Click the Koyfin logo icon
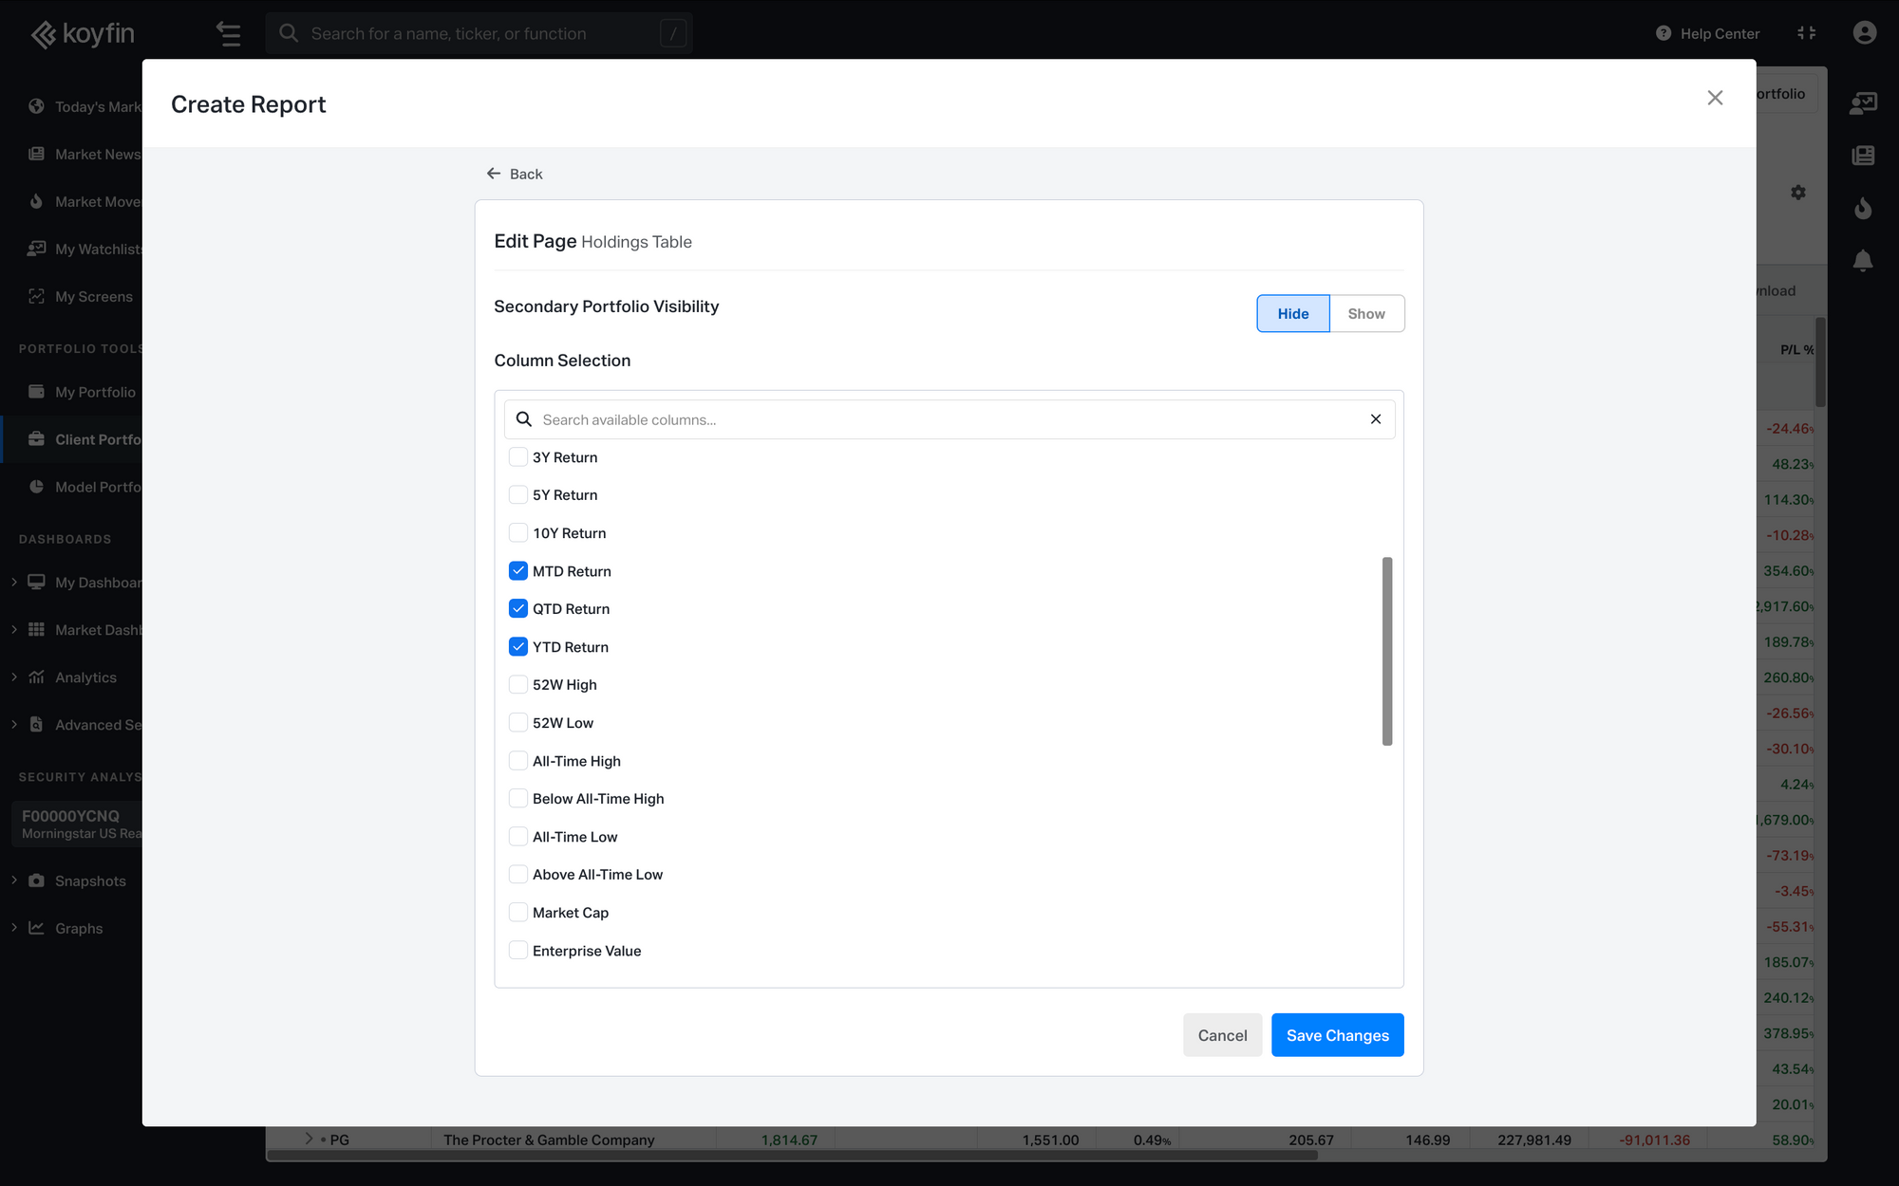The width and height of the screenshot is (1899, 1186). [x=44, y=35]
